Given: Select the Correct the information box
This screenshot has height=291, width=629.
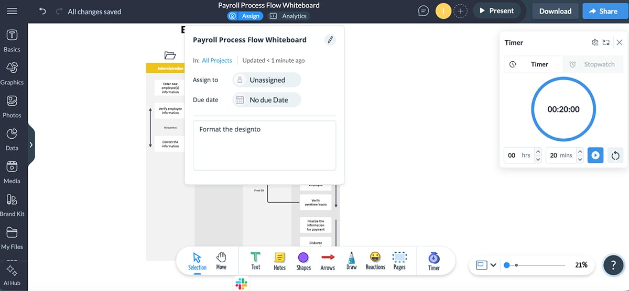Looking at the screenshot, I should 170,144.
